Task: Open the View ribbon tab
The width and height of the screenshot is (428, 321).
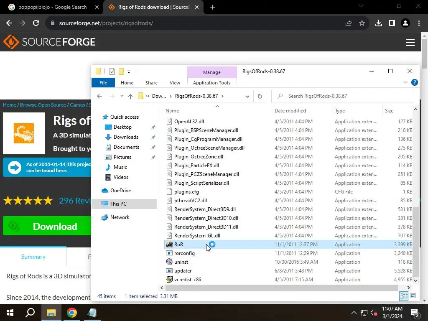Action: pyautogui.click(x=175, y=83)
